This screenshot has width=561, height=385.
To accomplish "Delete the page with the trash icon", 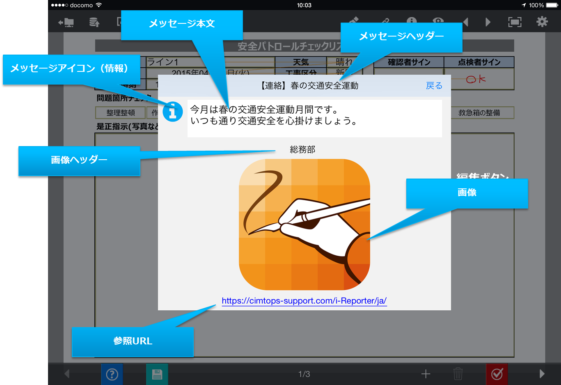I will pos(458,374).
